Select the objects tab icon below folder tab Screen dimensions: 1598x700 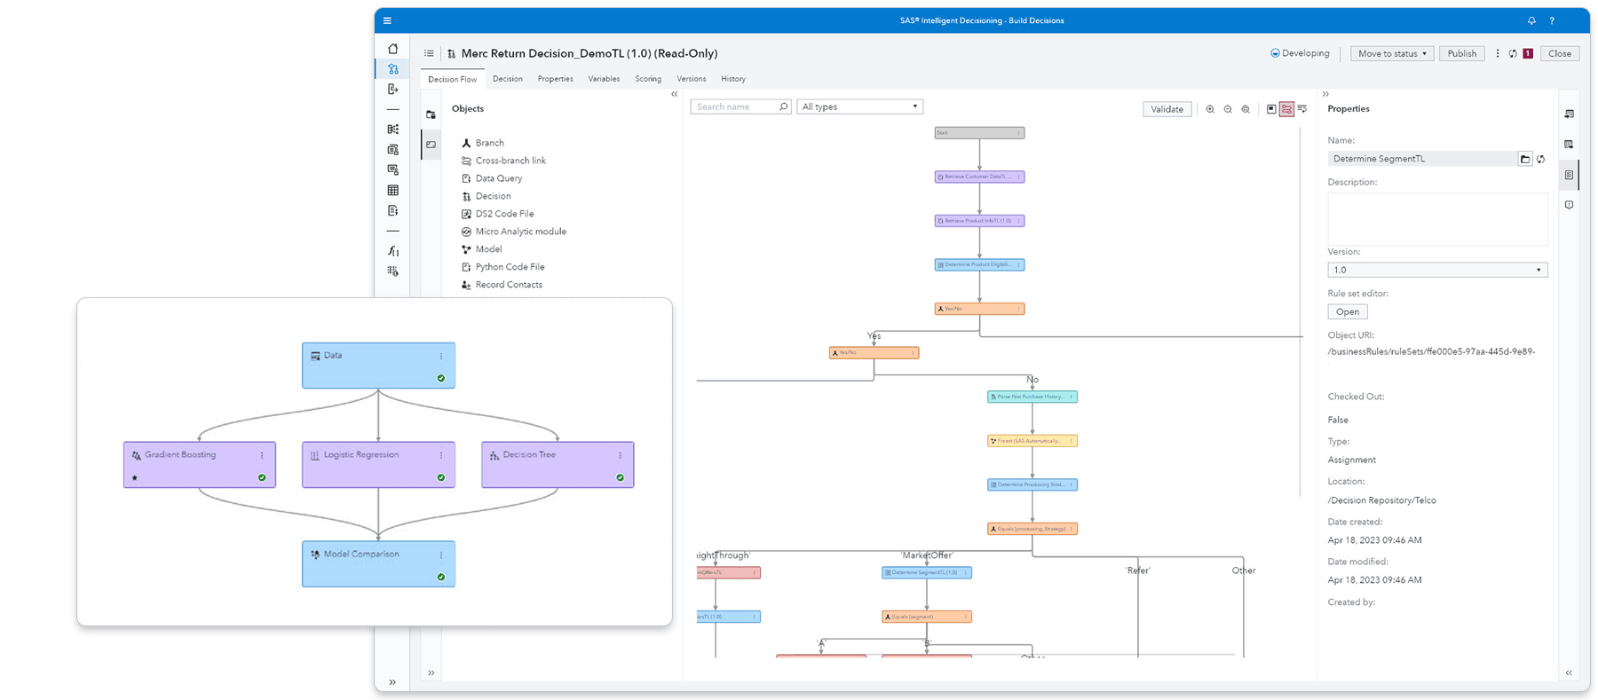[431, 144]
